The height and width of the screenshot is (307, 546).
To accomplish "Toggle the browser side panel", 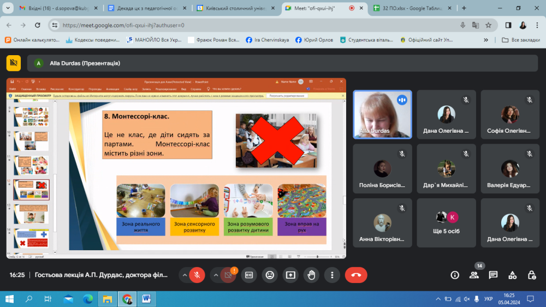I will [508, 25].
